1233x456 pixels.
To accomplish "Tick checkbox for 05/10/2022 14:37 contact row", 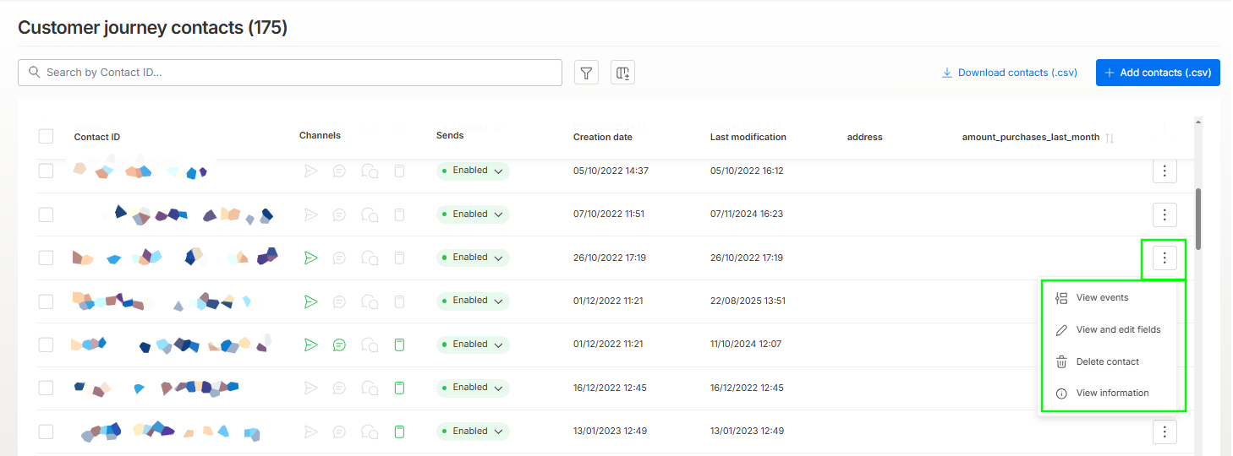I will pyautogui.click(x=46, y=171).
